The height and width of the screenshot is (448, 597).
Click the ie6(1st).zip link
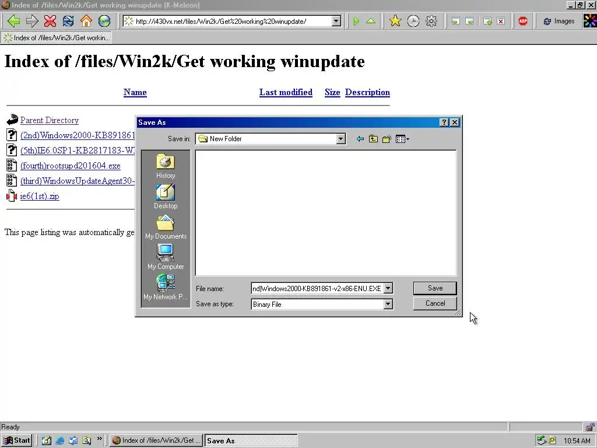click(40, 196)
